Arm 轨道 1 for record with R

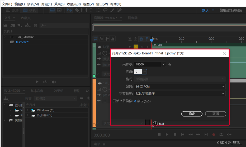tap(142, 47)
